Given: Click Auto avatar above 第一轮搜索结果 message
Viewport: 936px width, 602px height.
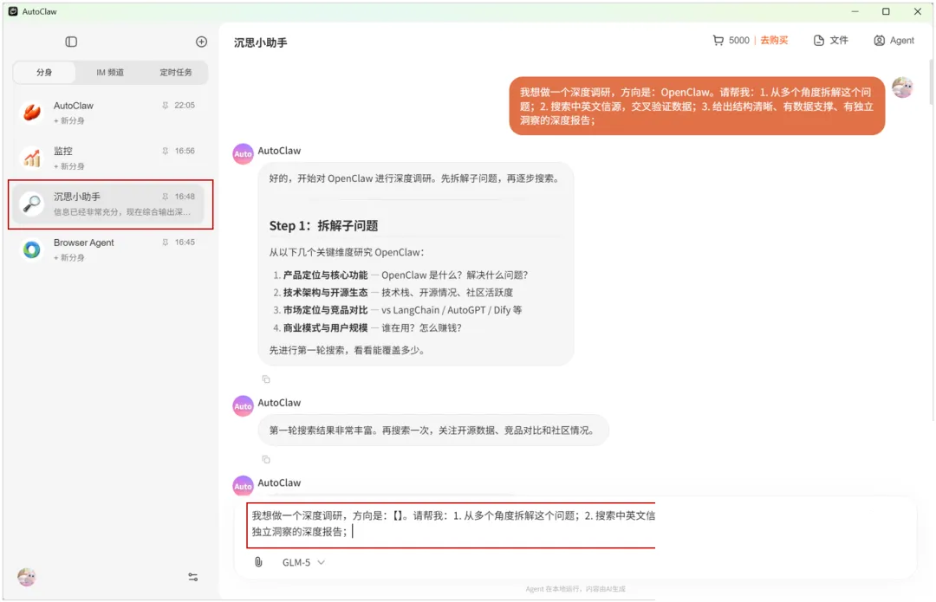Looking at the screenshot, I should coord(243,405).
